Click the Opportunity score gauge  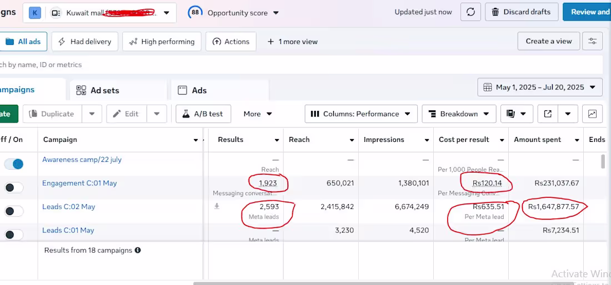(x=196, y=13)
